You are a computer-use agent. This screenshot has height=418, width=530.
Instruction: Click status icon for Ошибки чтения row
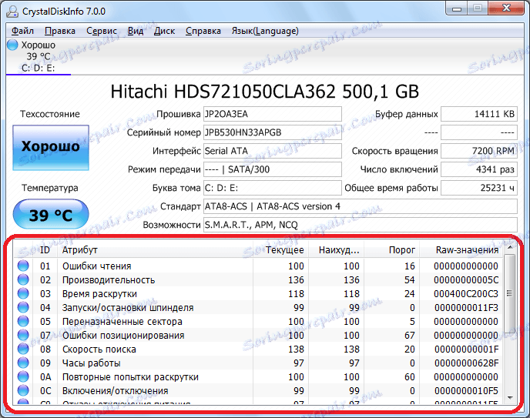click(23, 266)
